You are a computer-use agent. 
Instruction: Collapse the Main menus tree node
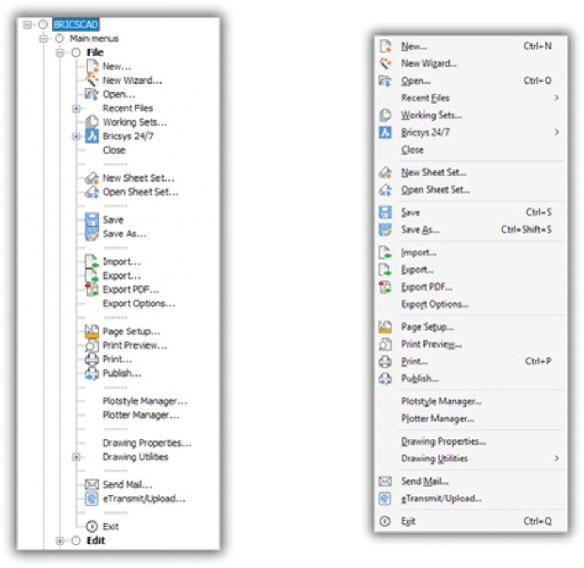click(x=44, y=38)
